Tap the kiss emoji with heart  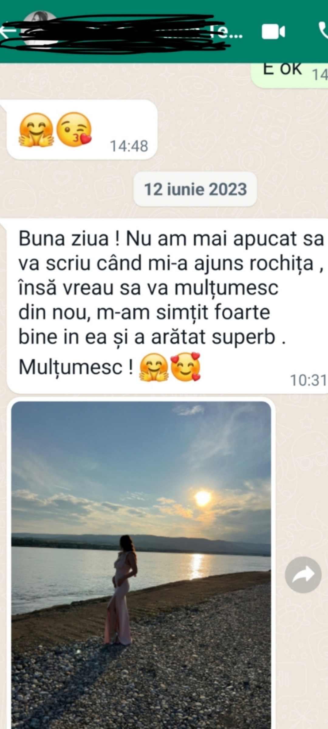(x=74, y=129)
